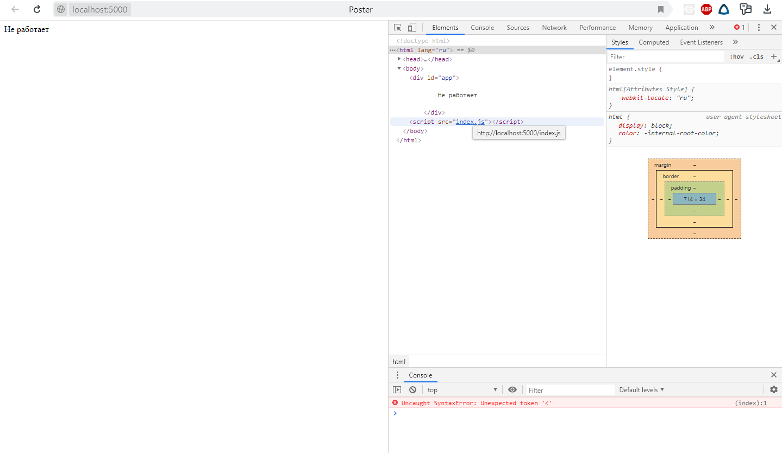Toggle device toolbar emulation icon
782x453 pixels.
tap(412, 28)
